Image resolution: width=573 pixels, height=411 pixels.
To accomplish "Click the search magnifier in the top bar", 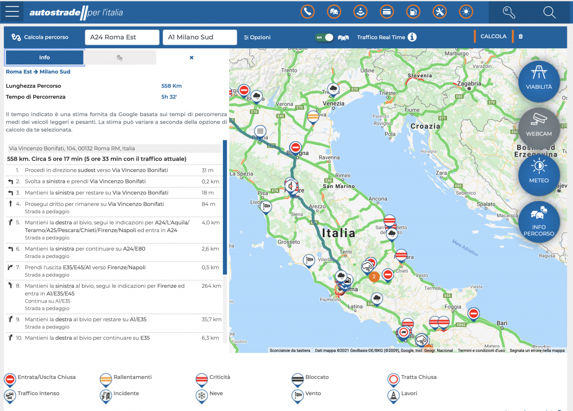I will (550, 13).
